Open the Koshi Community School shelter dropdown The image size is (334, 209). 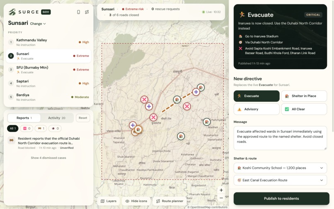pos(280,168)
